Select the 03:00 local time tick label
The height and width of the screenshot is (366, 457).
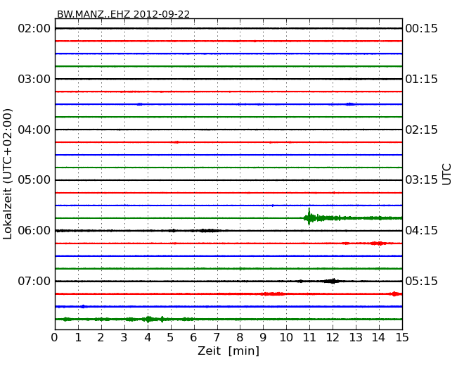point(34,80)
